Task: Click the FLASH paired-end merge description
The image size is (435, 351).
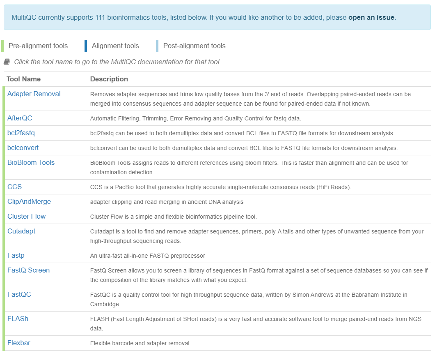Action: [x=256, y=323]
